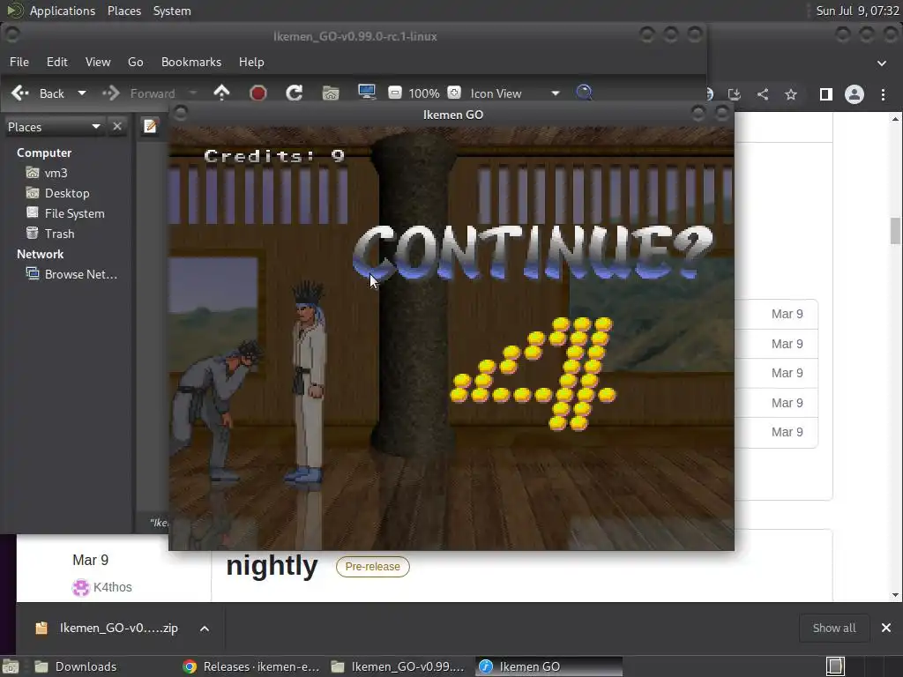Click Show all downloads button
The width and height of the screenshot is (903, 677).
834,628
